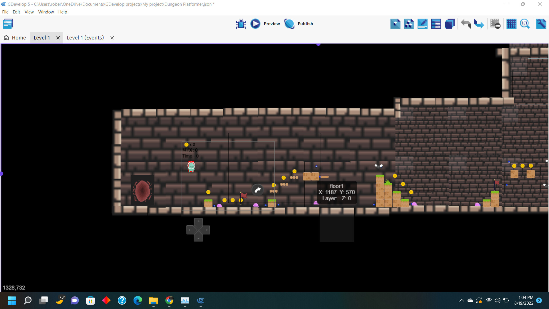549x309 pixels.
Task: Open the Objects list panel
Action: pyautogui.click(x=395, y=24)
